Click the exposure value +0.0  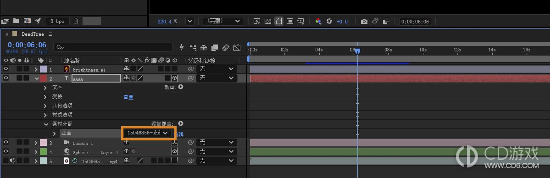click(x=342, y=22)
